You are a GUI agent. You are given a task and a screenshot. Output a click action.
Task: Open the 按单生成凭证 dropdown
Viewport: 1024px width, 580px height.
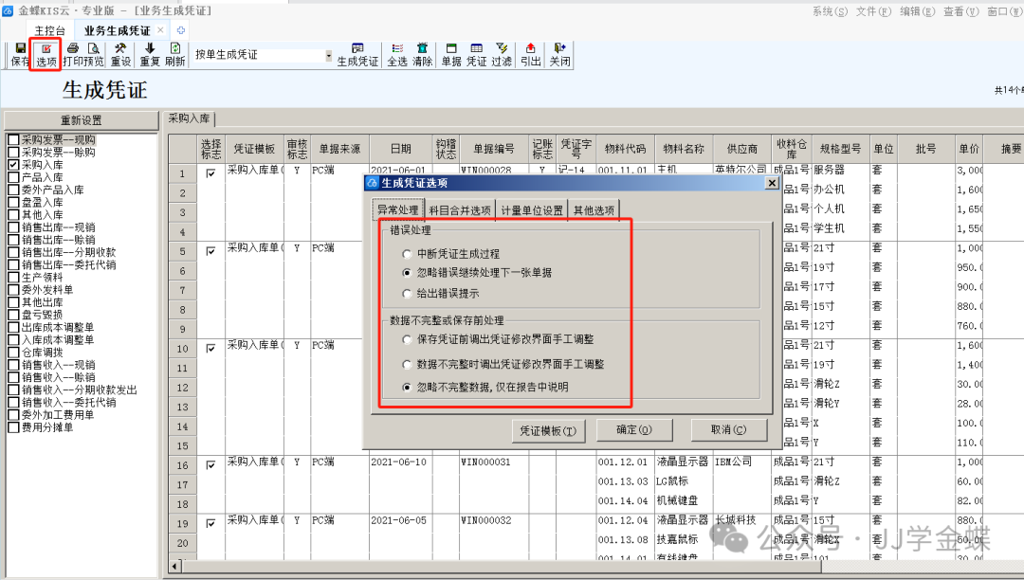[326, 55]
